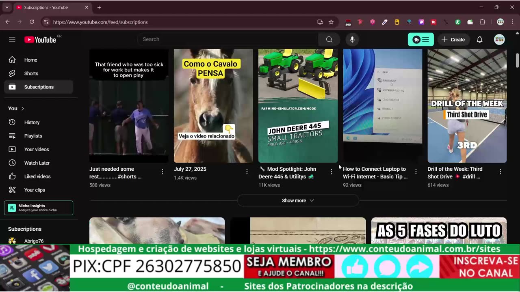Click the page vertical scrollbar thumb

click(x=517, y=60)
